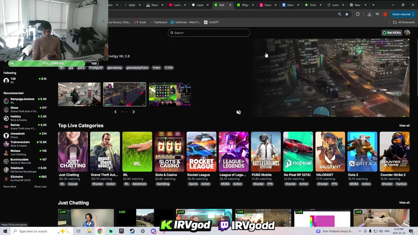Open a new browser tab with plus

coord(373,5)
